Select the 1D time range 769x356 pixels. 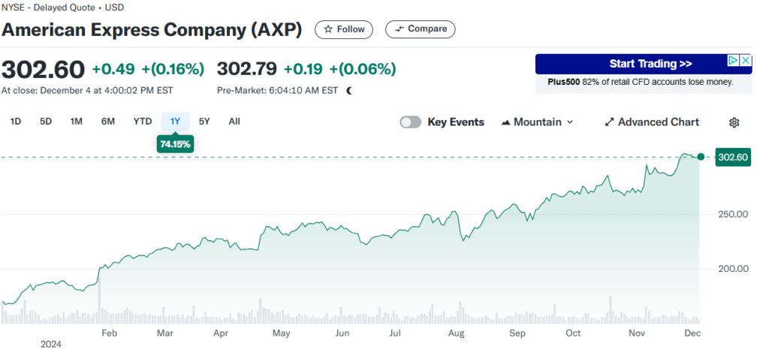pos(16,121)
